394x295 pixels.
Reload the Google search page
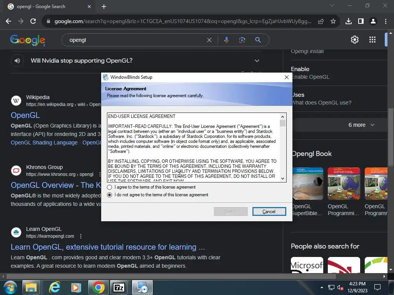click(33, 22)
